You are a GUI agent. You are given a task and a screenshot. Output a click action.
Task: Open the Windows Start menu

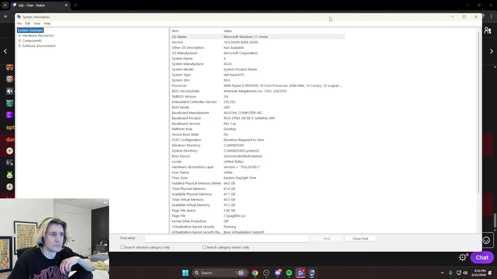[185, 273]
